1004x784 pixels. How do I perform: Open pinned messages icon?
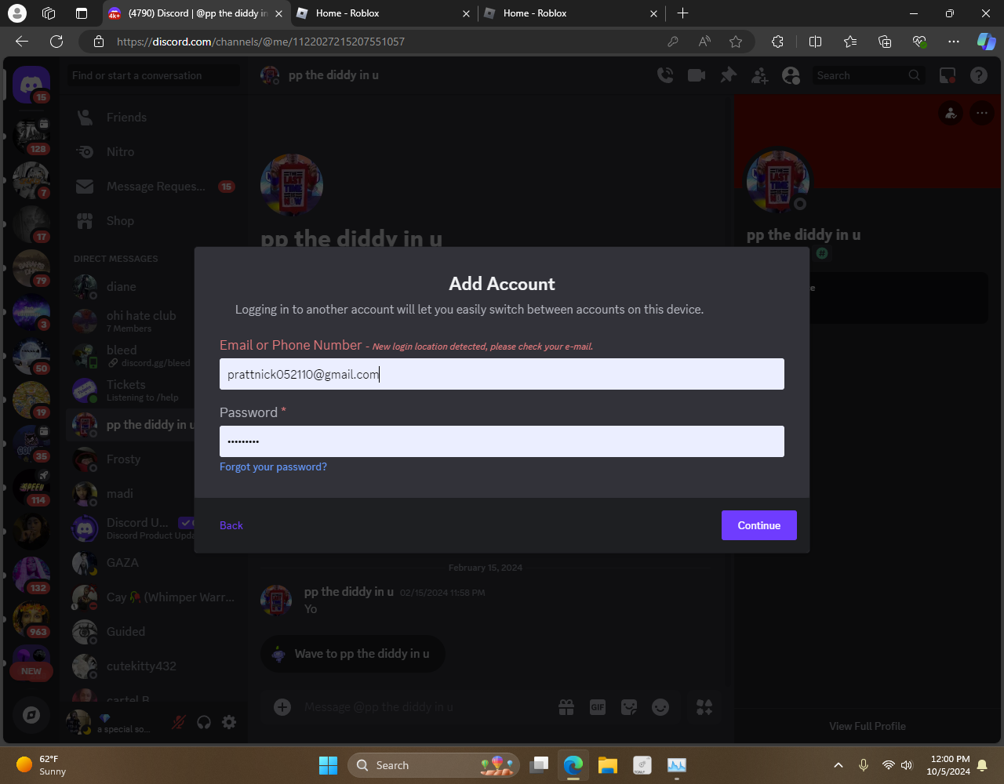coord(729,75)
